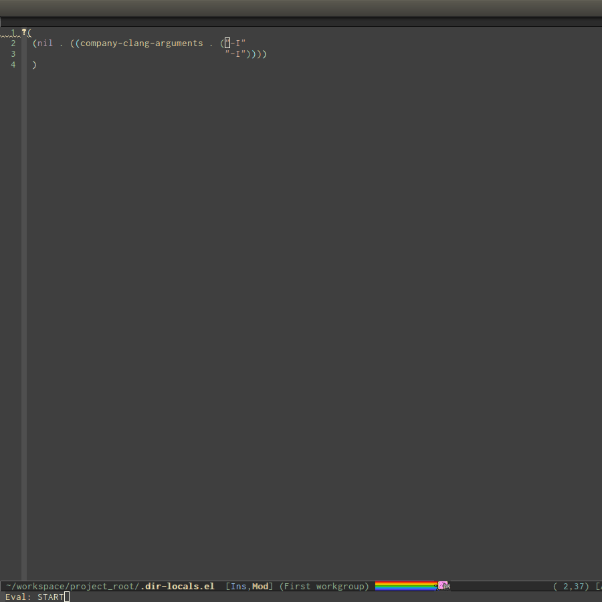This screenshot has height=602, width=602.
Task: Click the nil symbol on line 2
Action: click(45, 43)
